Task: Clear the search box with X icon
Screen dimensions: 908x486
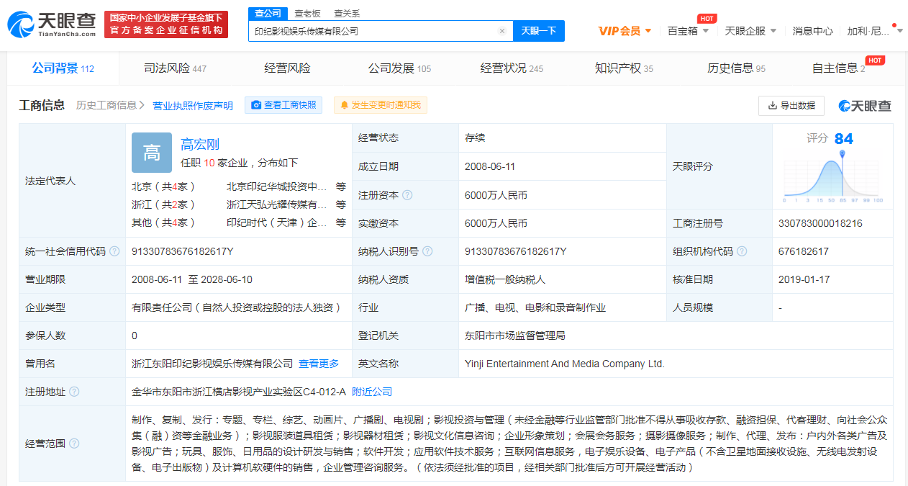Action: coord(502,31)
